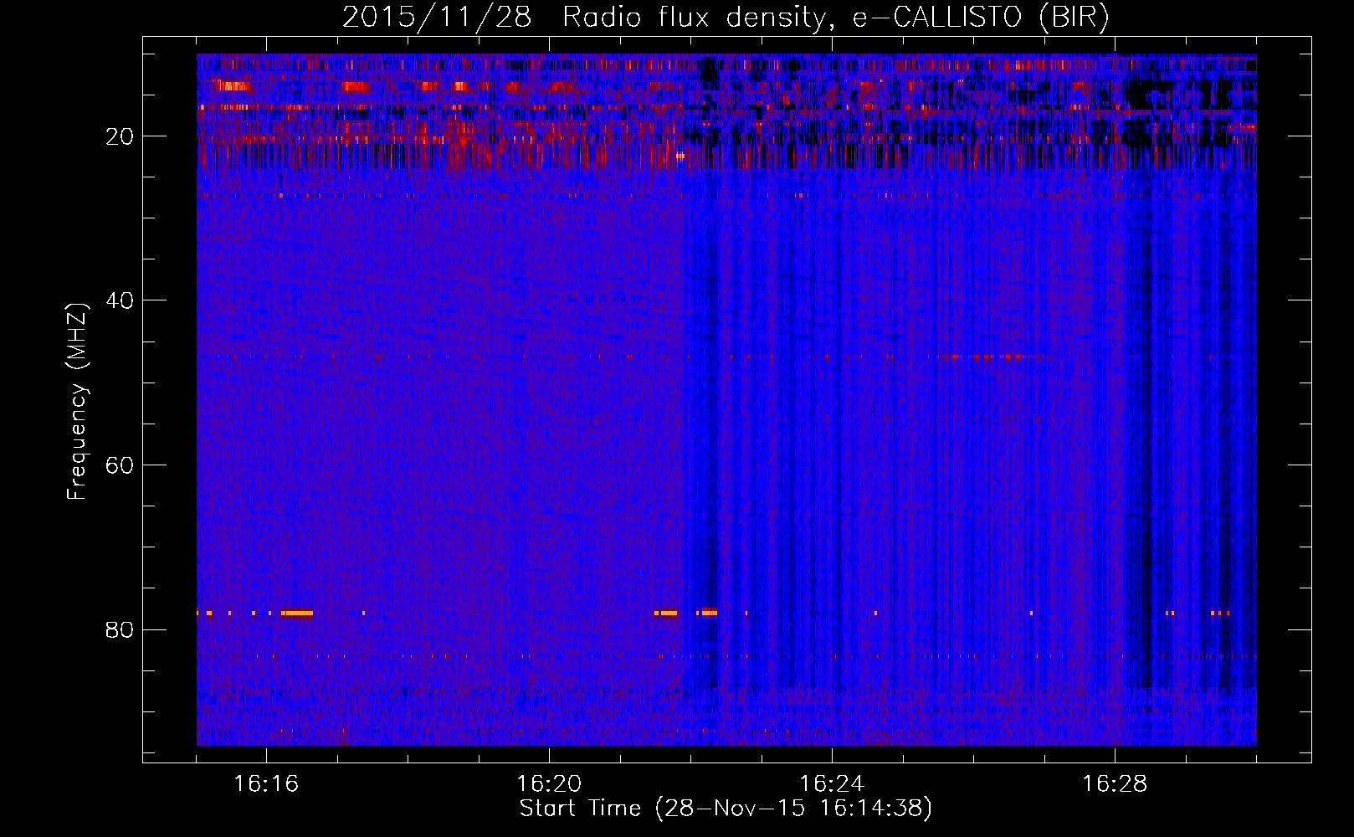Click the date "2015/11/28" in the title
Viewport: 1354px width, 837px height.
437,18
